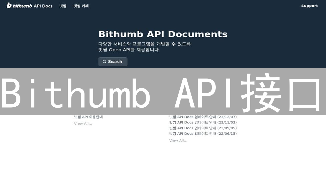
Task: Open the Support link in the header
Action: (x=309, y=6)
